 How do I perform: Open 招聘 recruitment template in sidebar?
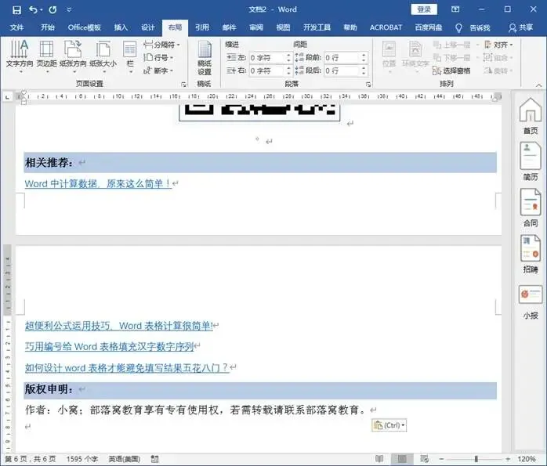point(531,254)
